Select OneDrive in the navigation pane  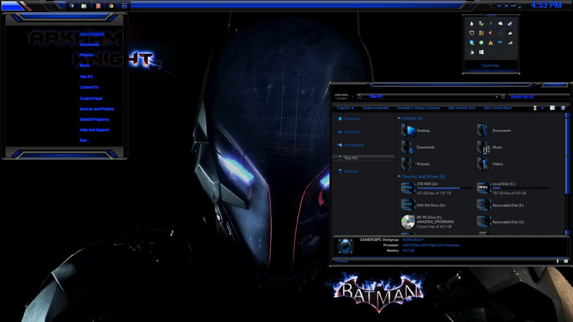[352, 132]
